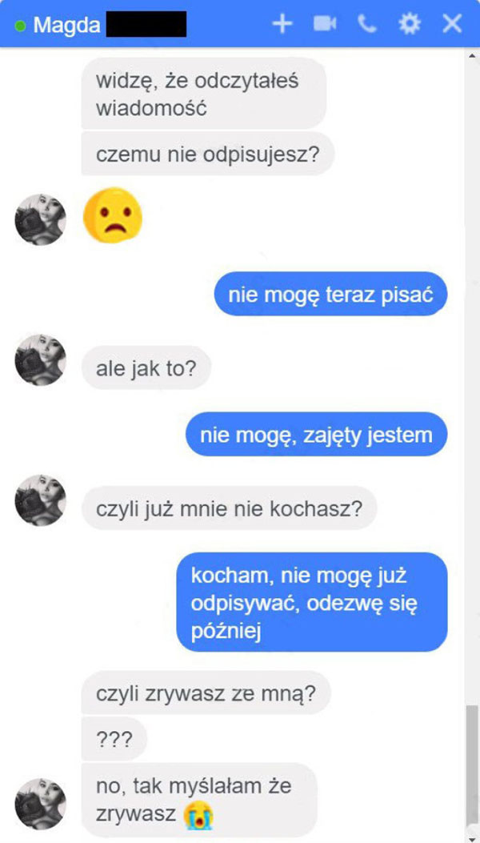Click the 'czyli zrywasz ze mną?' message
The width and height of the screenshot is (480, 843).
click(x=206, y=693)
